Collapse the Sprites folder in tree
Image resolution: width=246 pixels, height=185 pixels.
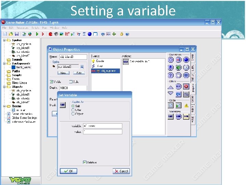(4, 40)
